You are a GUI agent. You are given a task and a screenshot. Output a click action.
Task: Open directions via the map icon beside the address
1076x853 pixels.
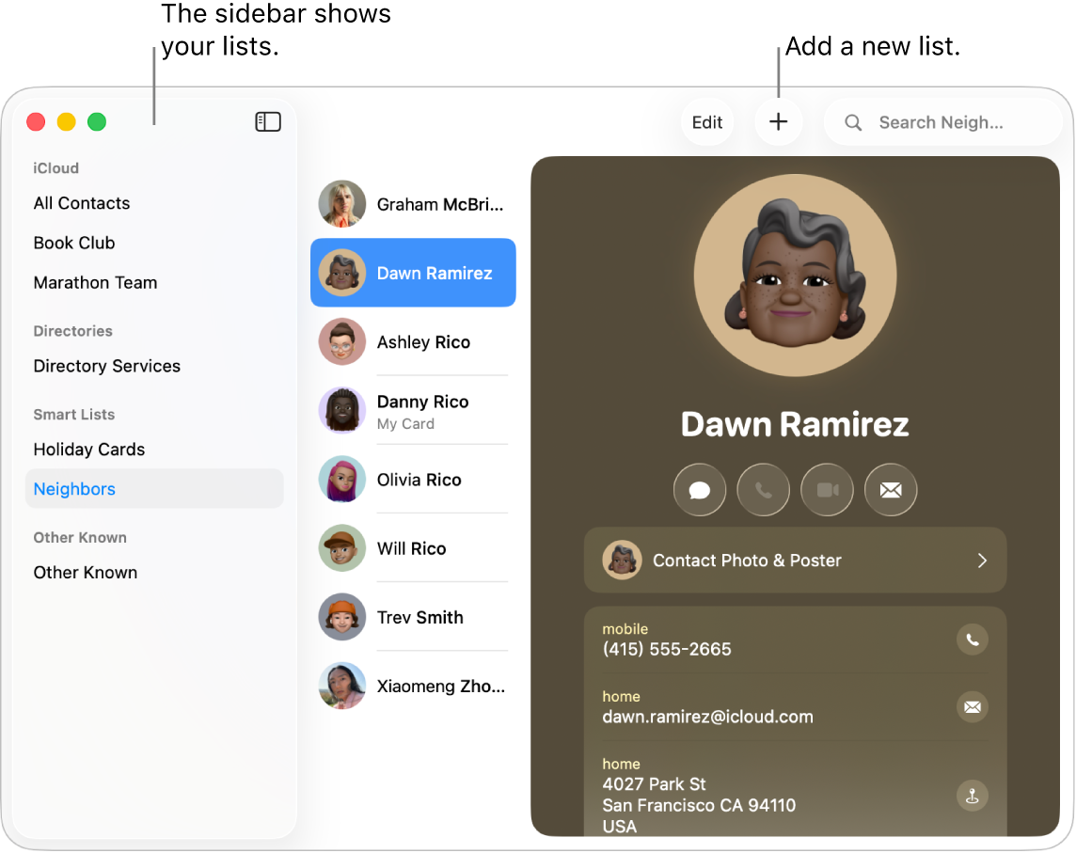972,795
